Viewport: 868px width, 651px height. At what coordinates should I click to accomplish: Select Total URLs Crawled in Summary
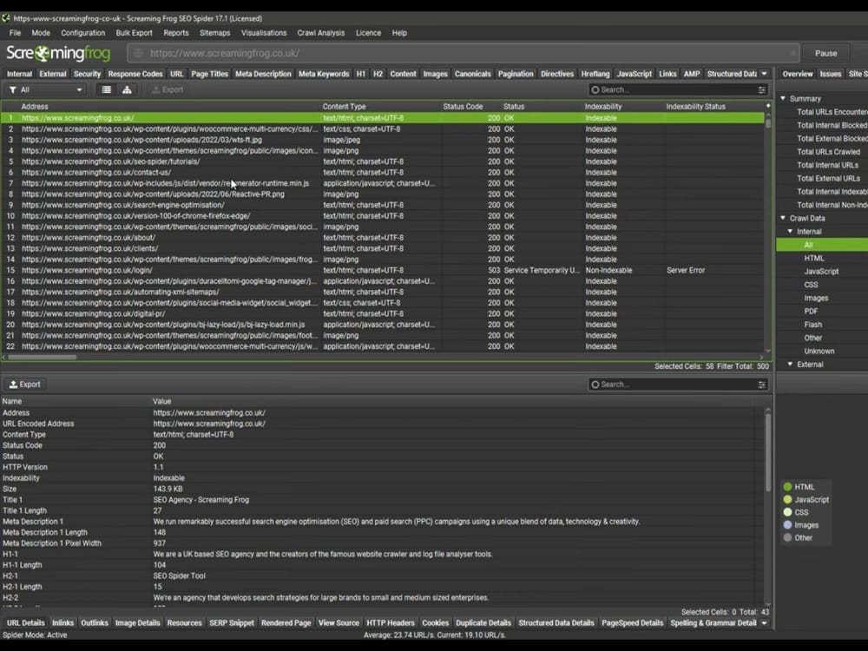[828, 152]
